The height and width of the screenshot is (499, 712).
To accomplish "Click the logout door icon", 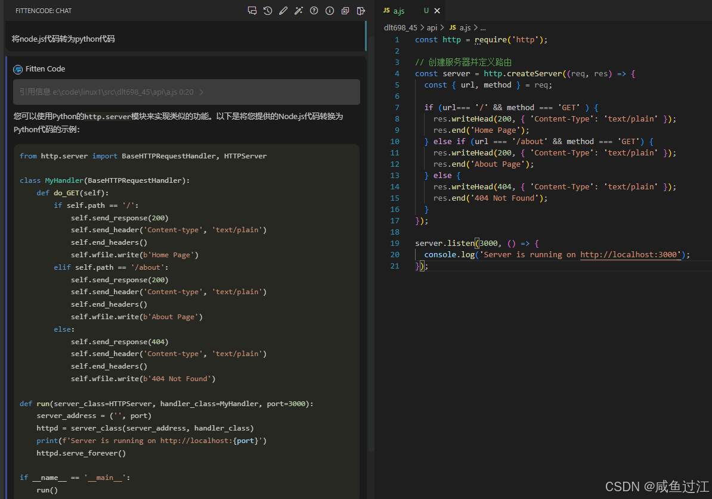I will coord(361,11).
